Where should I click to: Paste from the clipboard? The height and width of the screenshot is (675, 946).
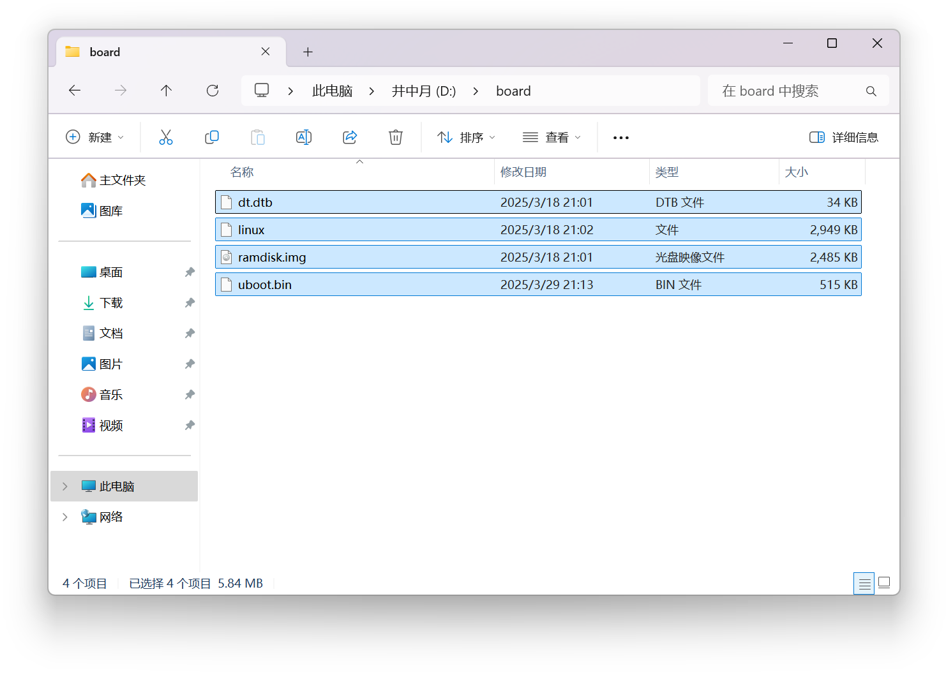coord(258,137)
